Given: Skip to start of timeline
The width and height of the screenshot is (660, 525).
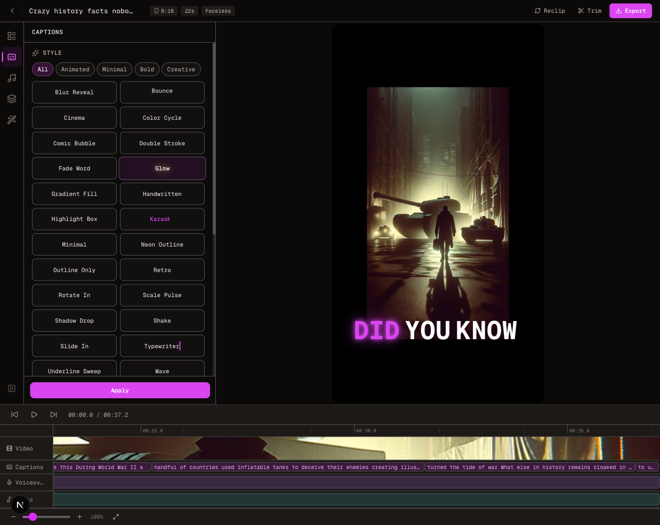Looking at the screenshot, I should click(15, 415).
